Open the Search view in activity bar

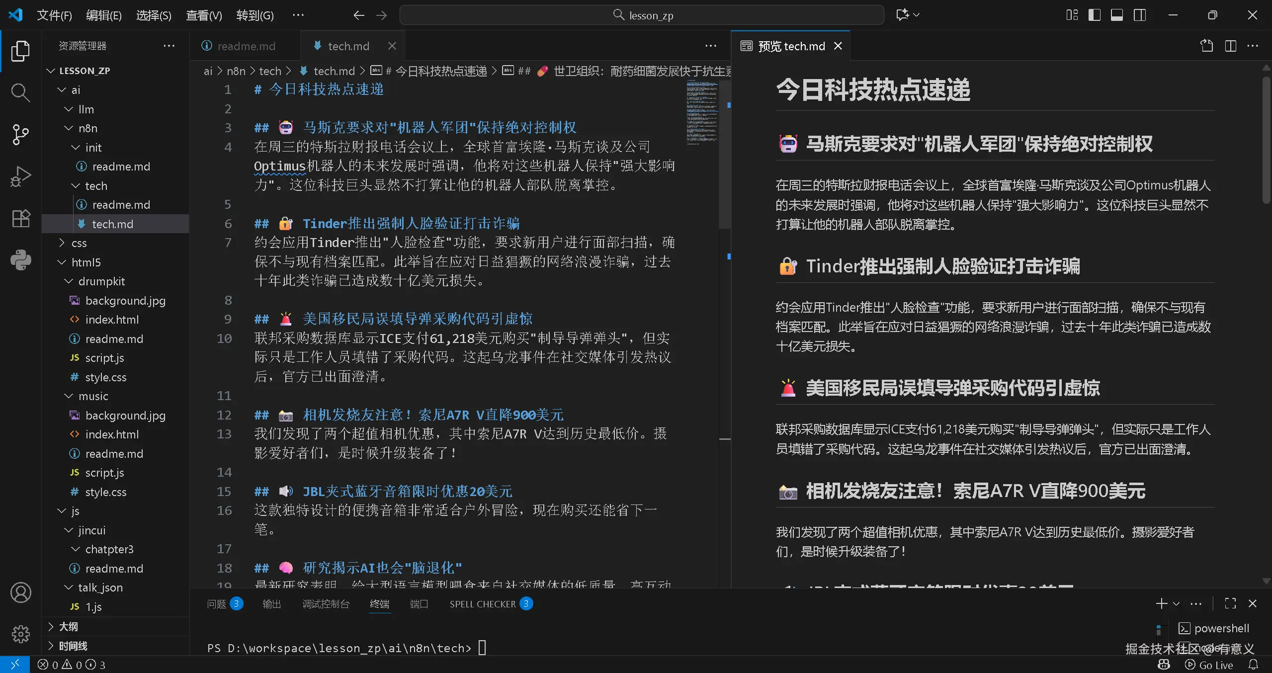(x=20, y=92)
